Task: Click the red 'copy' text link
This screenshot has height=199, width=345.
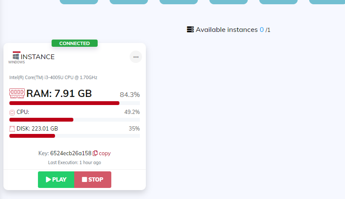Action: point(105,153)
